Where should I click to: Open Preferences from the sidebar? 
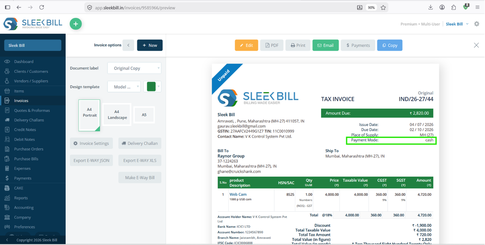click(x=33, y=227)
